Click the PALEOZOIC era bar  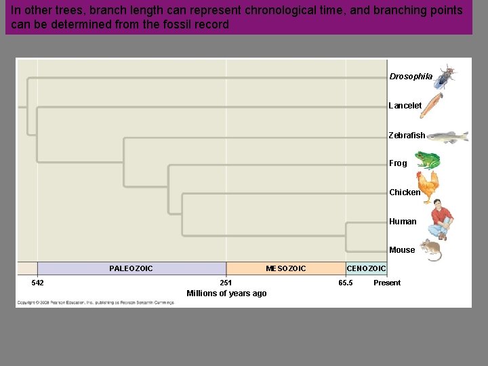tap(132, 268)
